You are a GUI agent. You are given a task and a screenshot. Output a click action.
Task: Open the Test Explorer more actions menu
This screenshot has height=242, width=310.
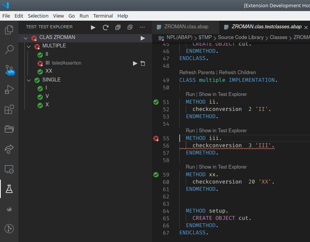point(142,27)
